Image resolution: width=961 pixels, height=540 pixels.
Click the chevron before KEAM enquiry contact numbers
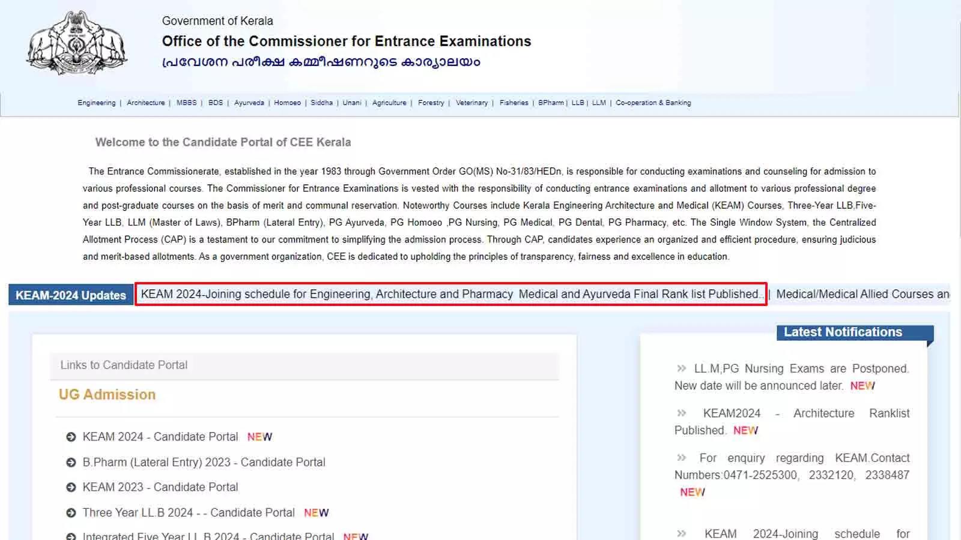click(x=681, y=458)
